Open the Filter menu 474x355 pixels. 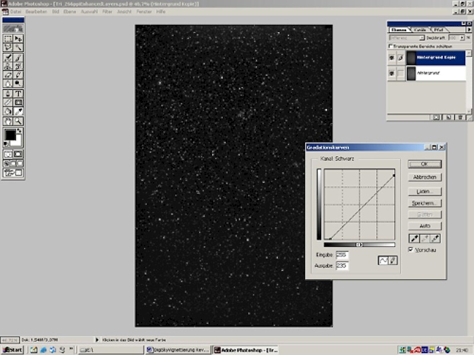(107, 12)
